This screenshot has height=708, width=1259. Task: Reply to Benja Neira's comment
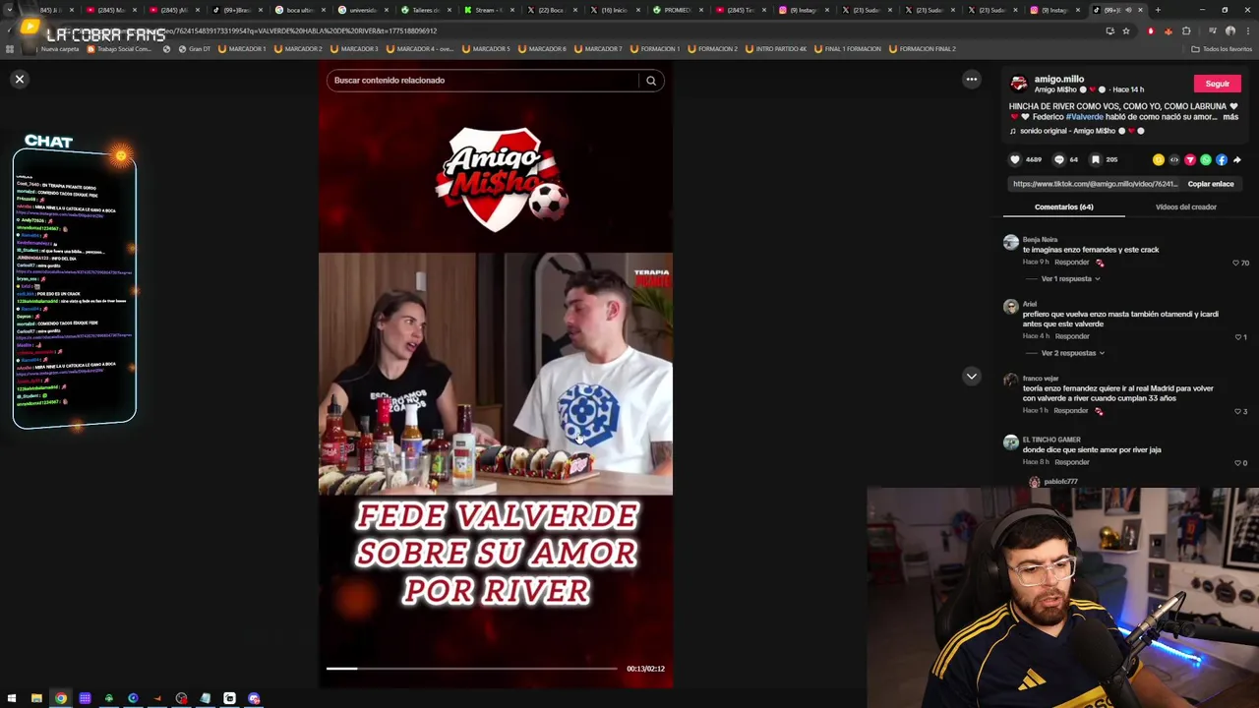point(1072,263)
